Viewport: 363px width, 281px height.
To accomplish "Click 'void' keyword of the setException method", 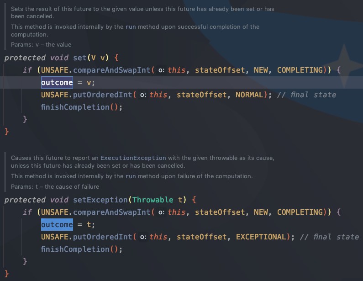I will pos(59,200).
